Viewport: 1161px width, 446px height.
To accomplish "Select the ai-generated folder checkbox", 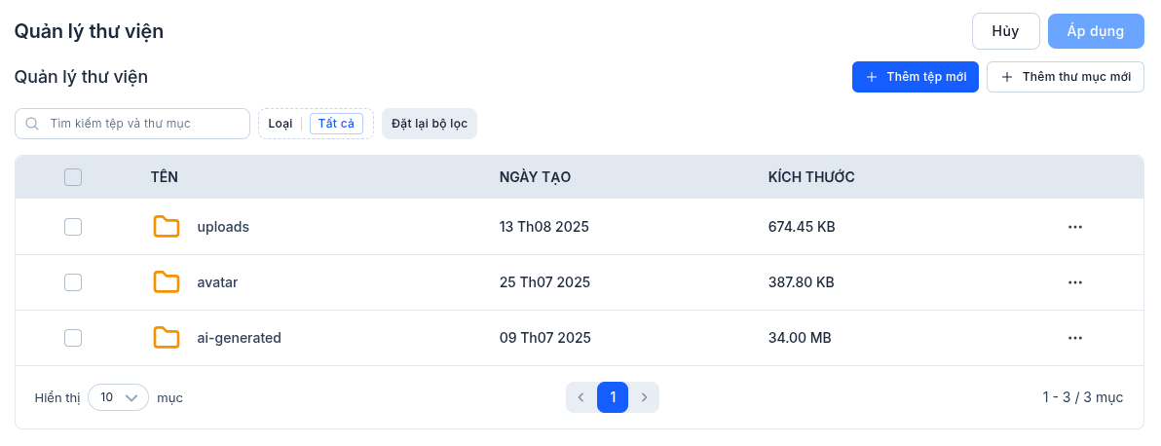I will pyautogui.click(x=73, y=338).
